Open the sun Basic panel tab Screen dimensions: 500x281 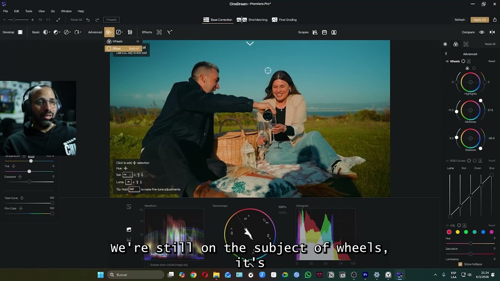pyautogui.click(x=445, y=44)
